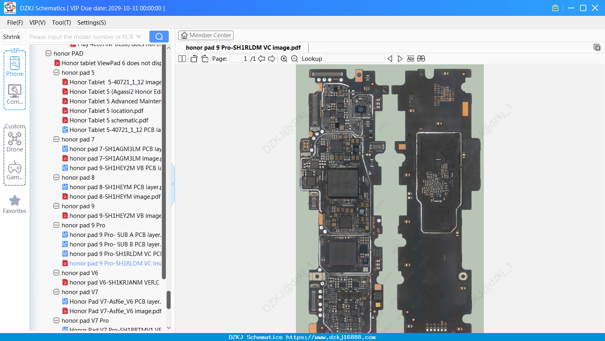Click the Lookup text field
Viewport: 605px width, 341px height.
click(x=354, y=58)
